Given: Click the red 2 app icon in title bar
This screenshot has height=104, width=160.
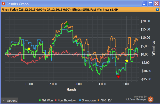Looking at the screenshot, I should pos(3,4).
